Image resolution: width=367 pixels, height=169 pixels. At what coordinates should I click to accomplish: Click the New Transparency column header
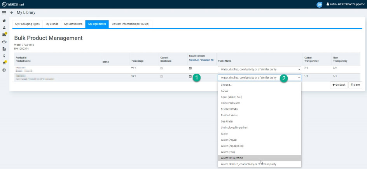pos(340,59)
